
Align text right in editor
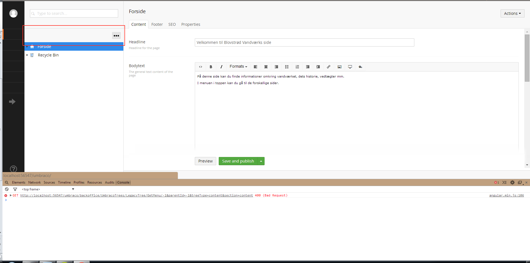(x=276, y=67)
